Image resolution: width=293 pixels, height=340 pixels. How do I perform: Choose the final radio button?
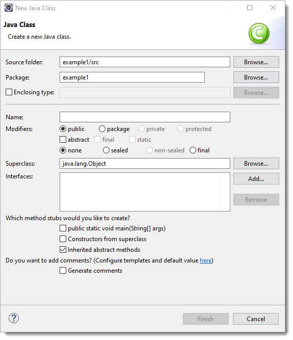tap(193, 150)
